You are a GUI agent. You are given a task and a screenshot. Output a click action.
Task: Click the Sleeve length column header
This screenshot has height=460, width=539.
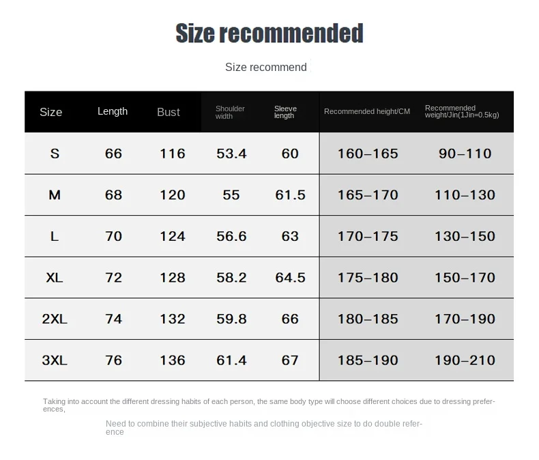[x=285, y=112]
